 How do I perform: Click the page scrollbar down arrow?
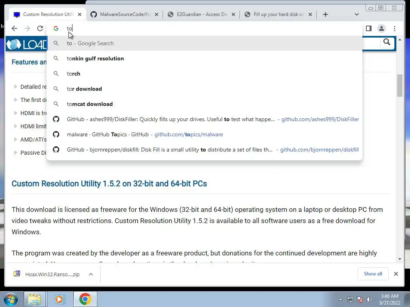click(x=400, y=259)
